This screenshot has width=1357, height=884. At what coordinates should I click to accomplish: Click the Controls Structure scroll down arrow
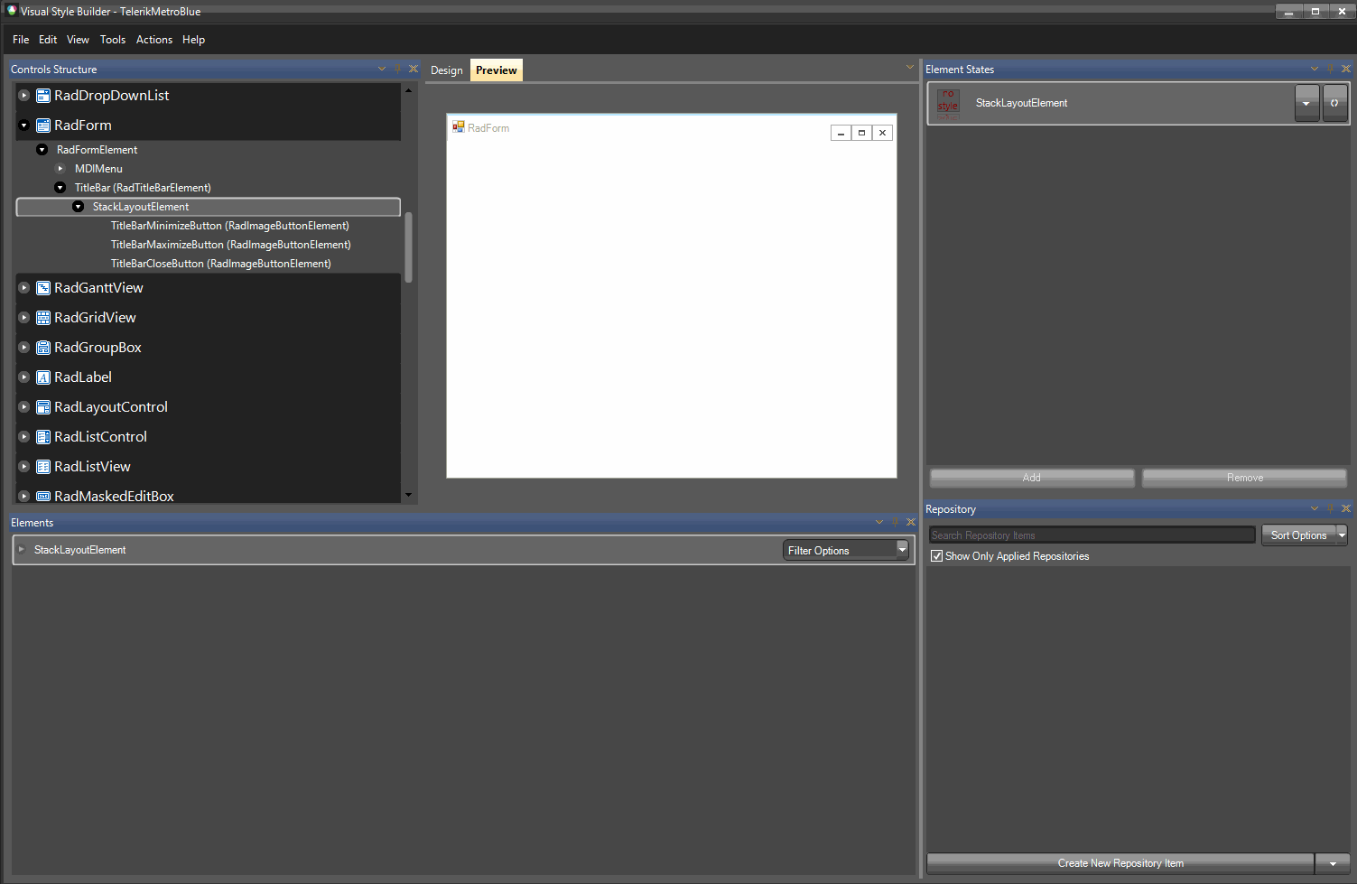pyautogui.click(x=409, y=495)
